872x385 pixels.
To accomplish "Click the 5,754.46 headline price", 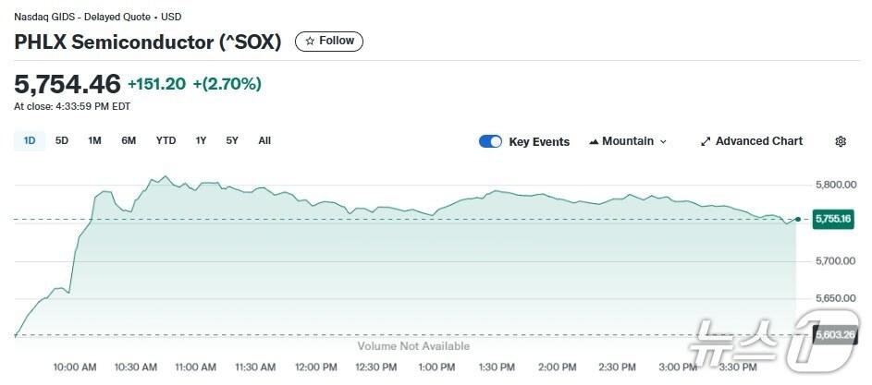I will point(68,84).
